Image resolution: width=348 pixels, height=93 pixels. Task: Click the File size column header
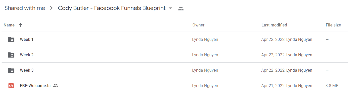coord(333,25)
